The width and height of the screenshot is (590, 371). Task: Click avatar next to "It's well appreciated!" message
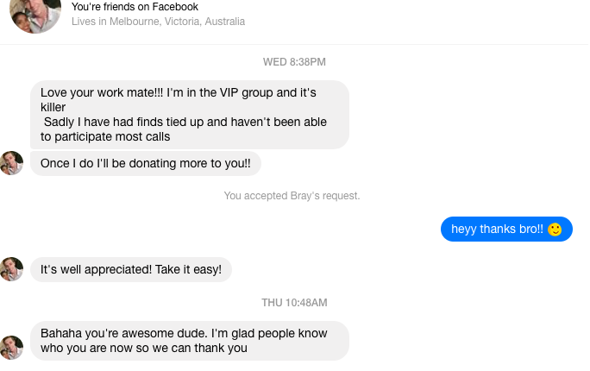pyautogui.click(x=12, y=269)
